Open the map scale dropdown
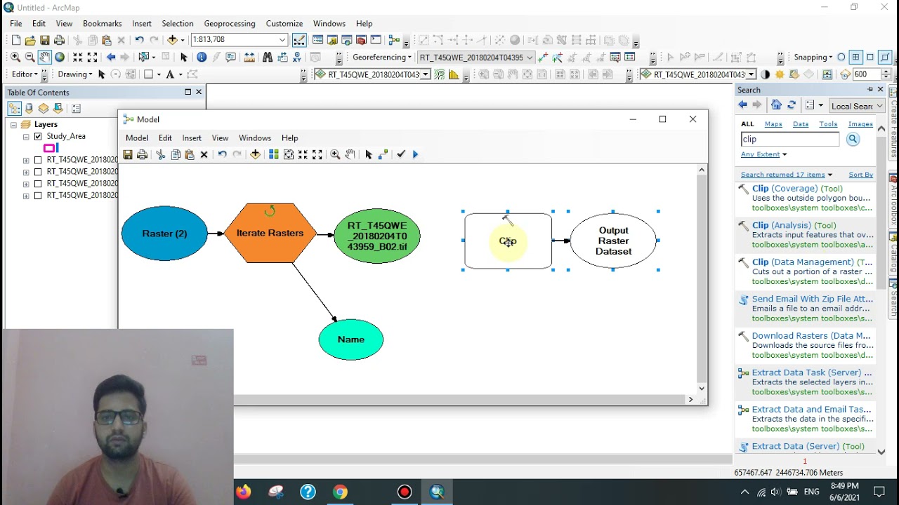Viewport: 899px width, 505px height. pos(282,39)
